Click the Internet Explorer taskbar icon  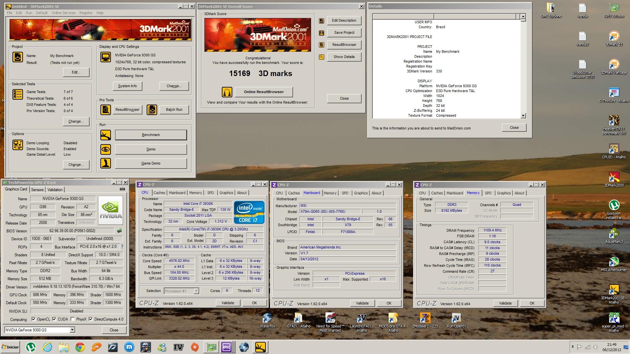click(x=47, y=347)
